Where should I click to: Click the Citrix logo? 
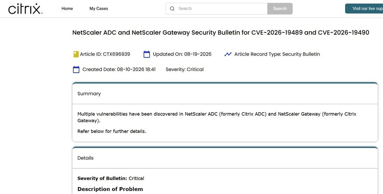[26, 9]
